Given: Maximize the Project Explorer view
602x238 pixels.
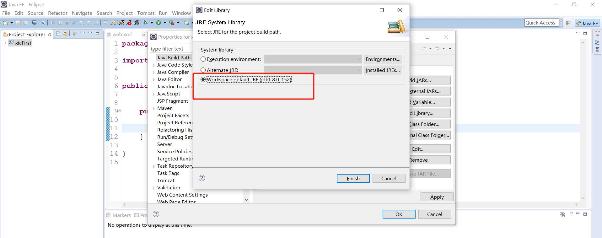Looking at the screenshot, I should click(x=97, y=33).
